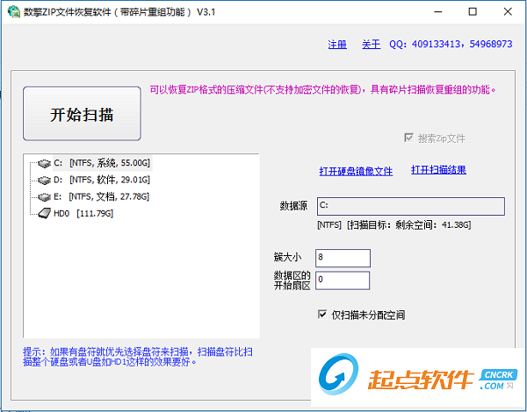Click the D: drive icon
This screenshot has height=412, width=527.
click(44, 181)
